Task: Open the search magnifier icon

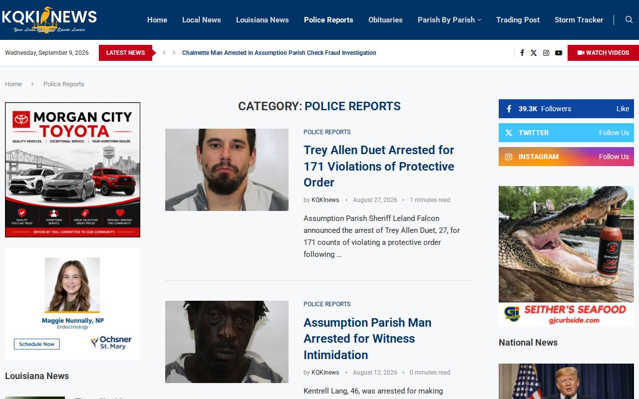Action: pyautogui.click(x=629, y=20)
